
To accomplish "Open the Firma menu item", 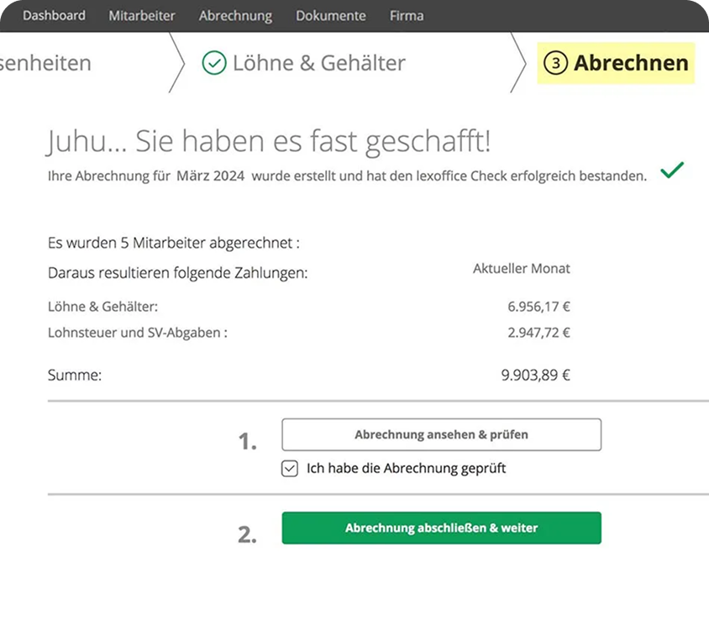I will click(x=407, y=16).
